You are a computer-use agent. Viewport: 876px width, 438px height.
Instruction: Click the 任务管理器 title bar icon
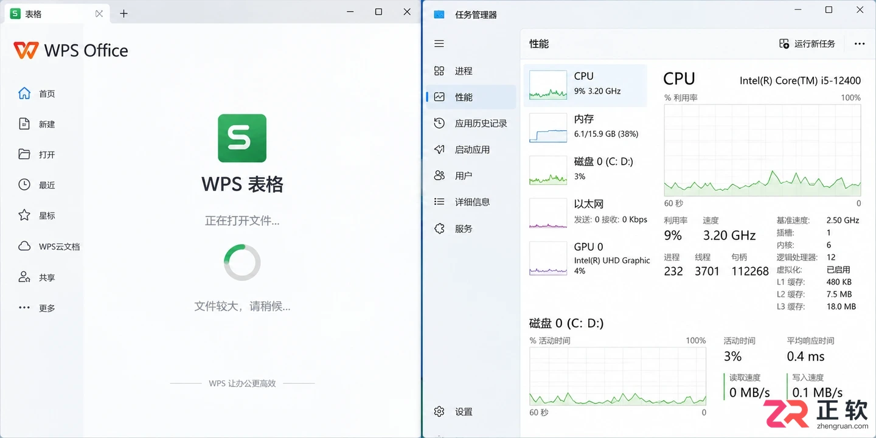click(x=439, y=15)
